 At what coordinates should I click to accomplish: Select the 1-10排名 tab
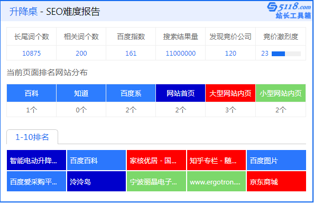[x=32, y=137]
